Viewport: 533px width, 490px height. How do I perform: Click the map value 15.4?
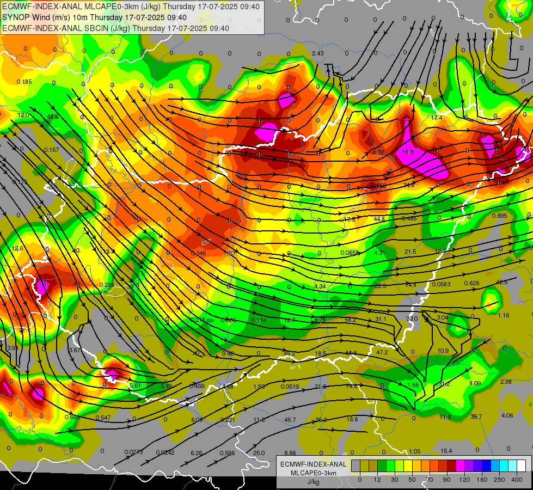pos(446,451)
